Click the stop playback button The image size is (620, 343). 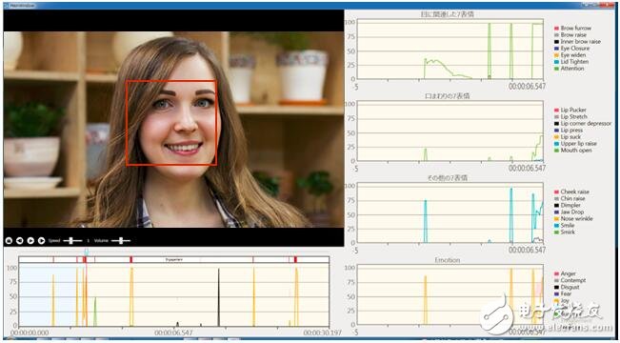coord(9,240)
